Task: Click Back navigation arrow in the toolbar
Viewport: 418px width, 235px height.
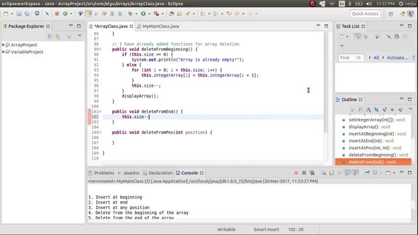Action: point(236,14)
